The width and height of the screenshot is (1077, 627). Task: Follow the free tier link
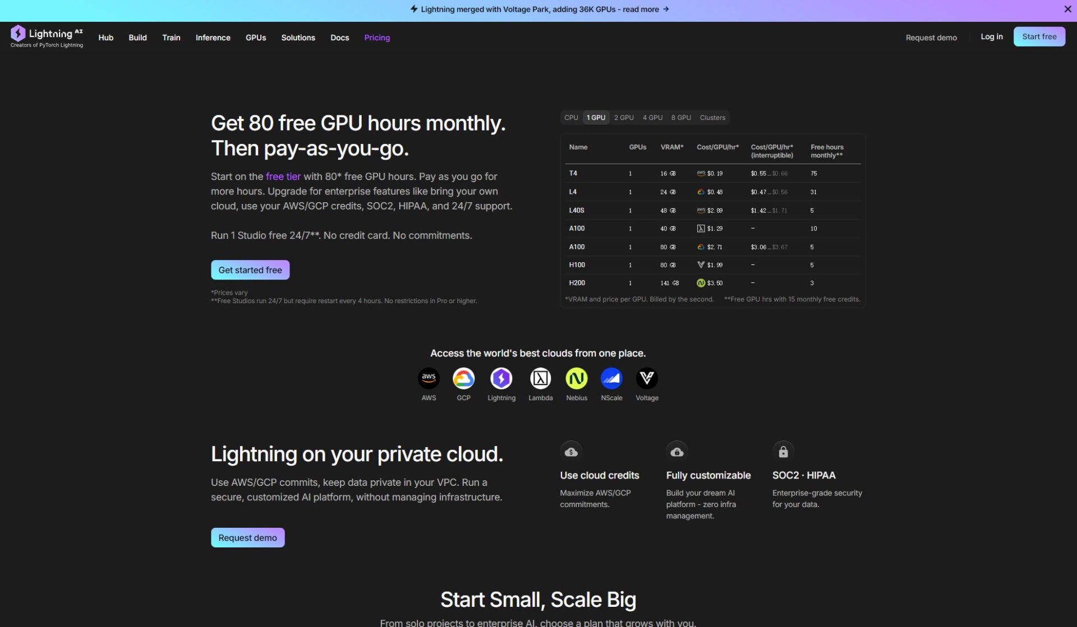pos(283,177)
